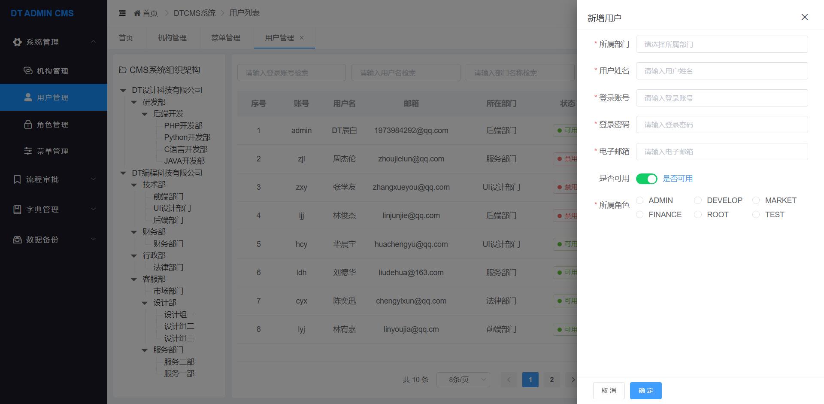824x404 pixels.
Task: Select the ADMIN role radio
Action: [x=640, y=200]
